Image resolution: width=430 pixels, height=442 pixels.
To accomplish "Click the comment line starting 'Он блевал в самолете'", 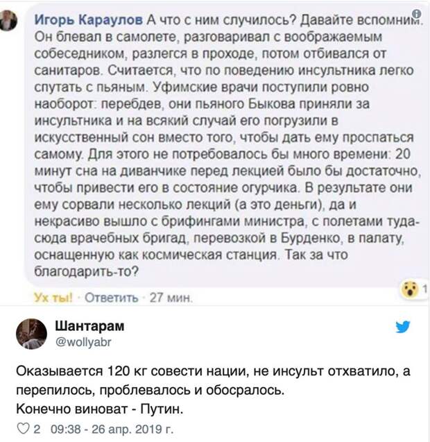I will pyautogui.click(x=208, y=37).
